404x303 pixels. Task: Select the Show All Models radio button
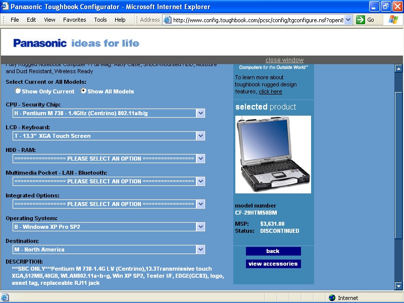(x=84, y=91)
